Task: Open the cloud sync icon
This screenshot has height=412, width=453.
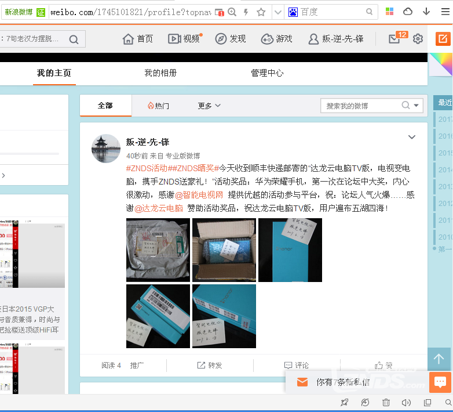Action: pyautogui.click(x=408, y=12)
